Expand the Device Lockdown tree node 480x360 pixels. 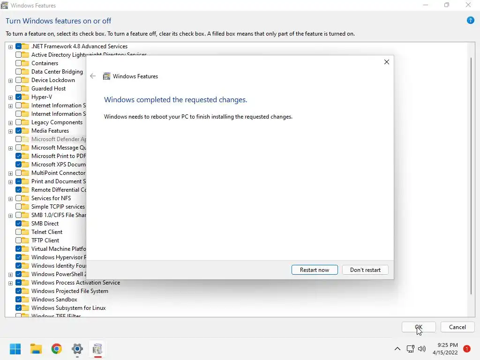[10, 81]
